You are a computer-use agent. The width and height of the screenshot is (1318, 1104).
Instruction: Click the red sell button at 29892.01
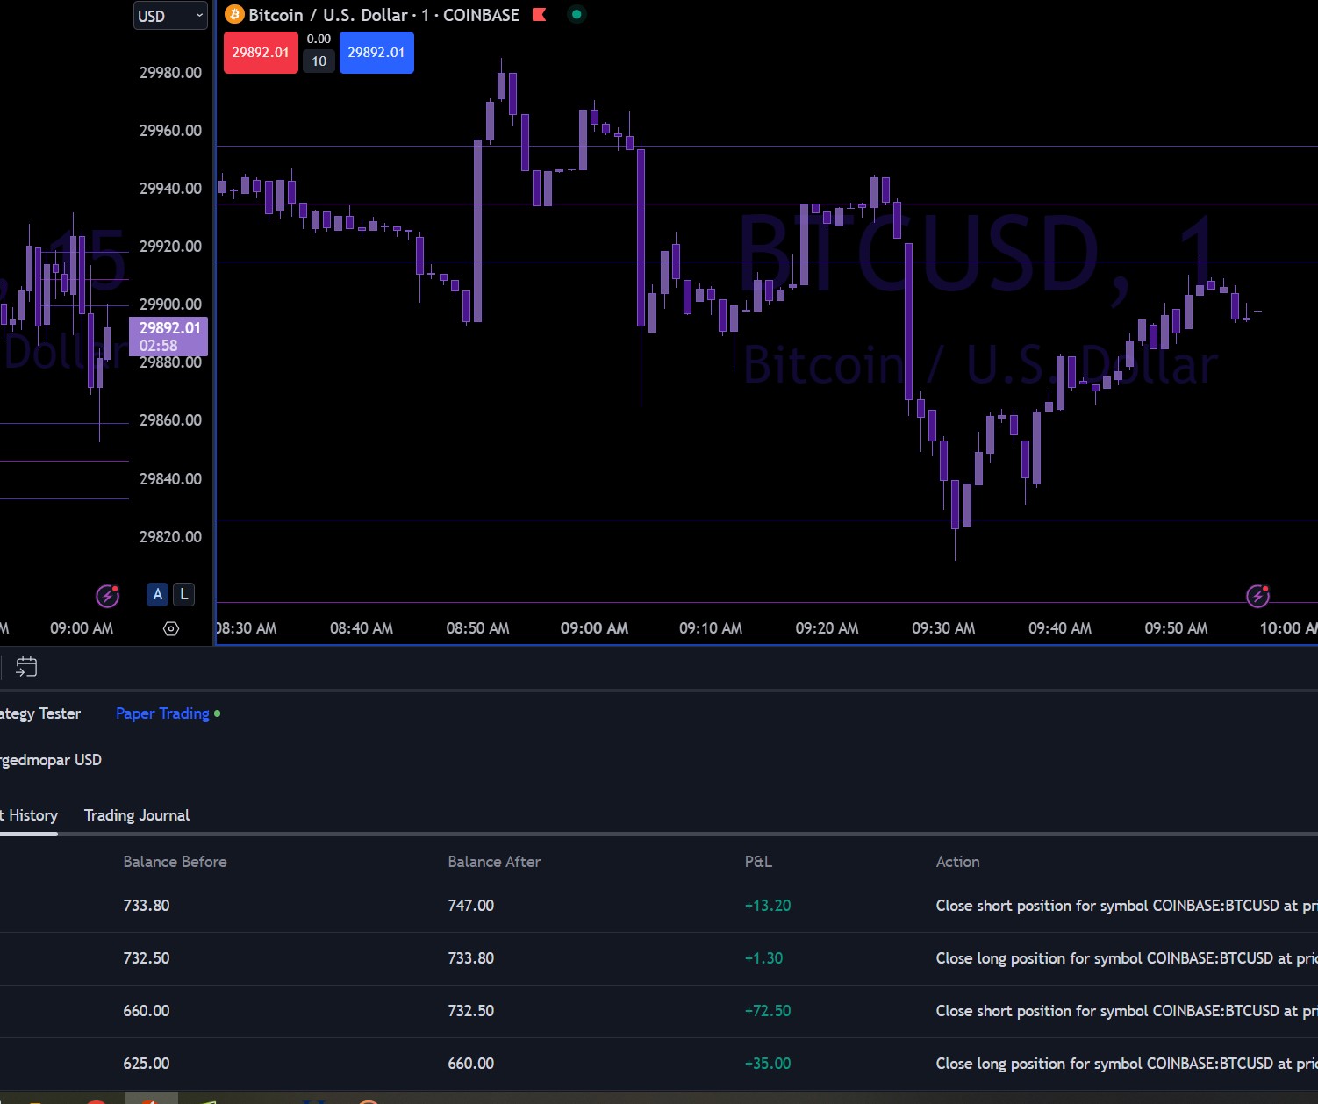click(261, 53)
